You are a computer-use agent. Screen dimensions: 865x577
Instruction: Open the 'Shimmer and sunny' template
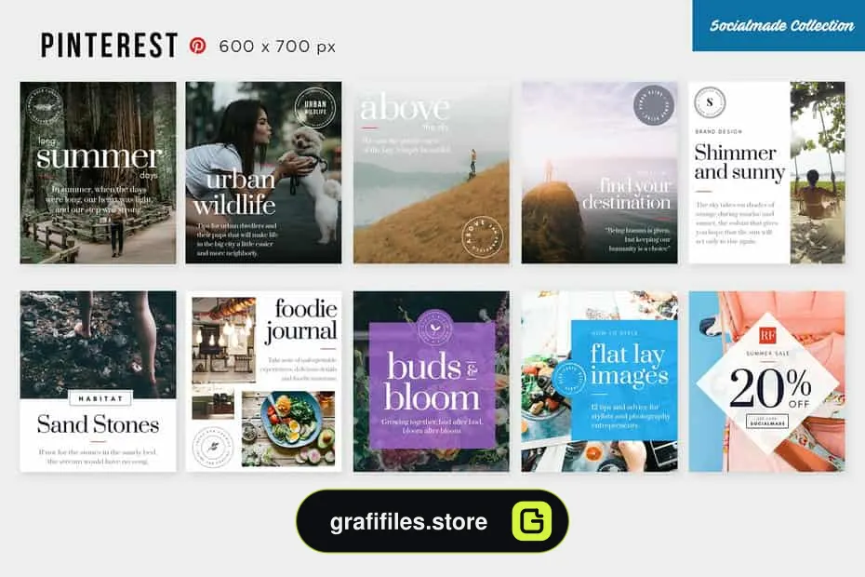[x=766, y=173]
